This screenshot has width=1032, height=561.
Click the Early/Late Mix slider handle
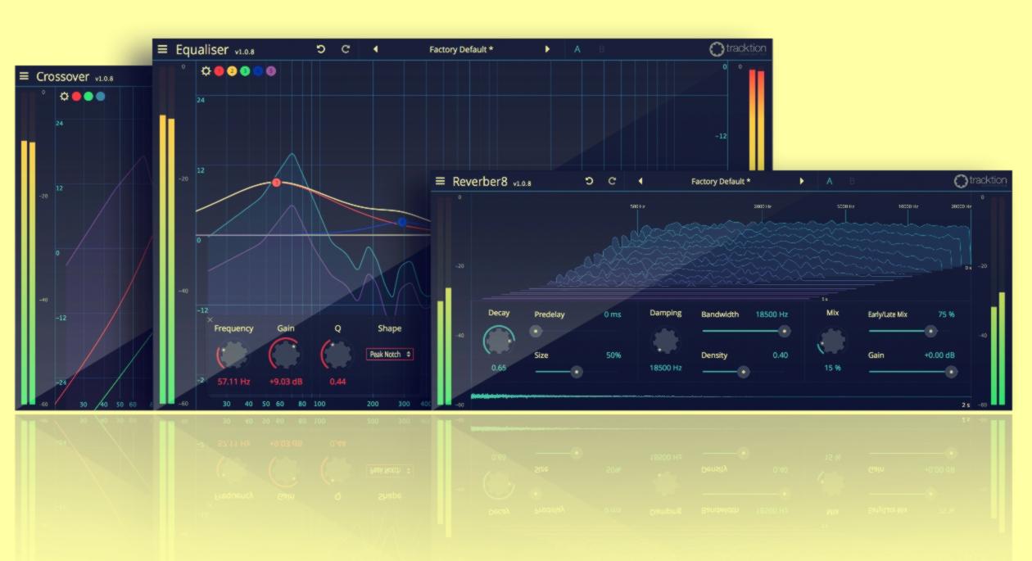point(930,331)
